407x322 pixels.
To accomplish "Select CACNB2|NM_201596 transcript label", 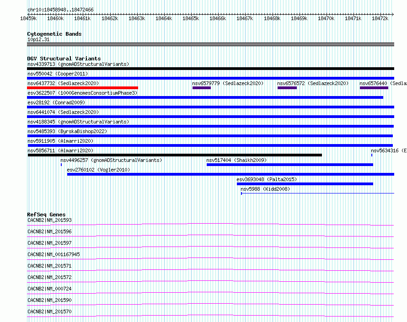I will coord(49,231).
